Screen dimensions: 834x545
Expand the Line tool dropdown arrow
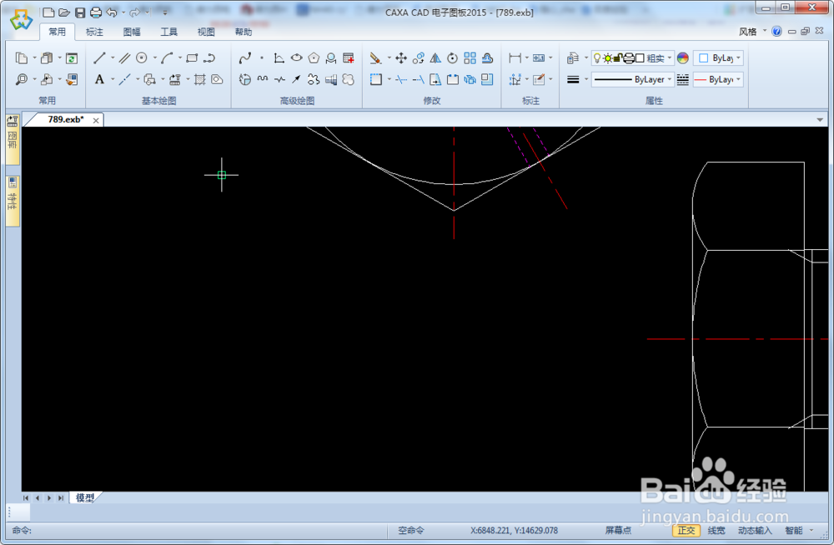click(x=113, y=58)
